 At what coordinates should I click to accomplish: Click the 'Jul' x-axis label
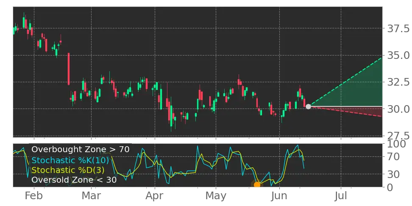(341, 196)
